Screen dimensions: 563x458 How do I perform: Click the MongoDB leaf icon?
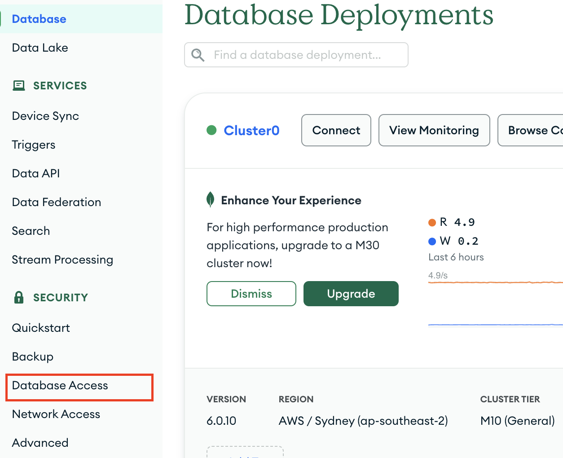point(210,199)
